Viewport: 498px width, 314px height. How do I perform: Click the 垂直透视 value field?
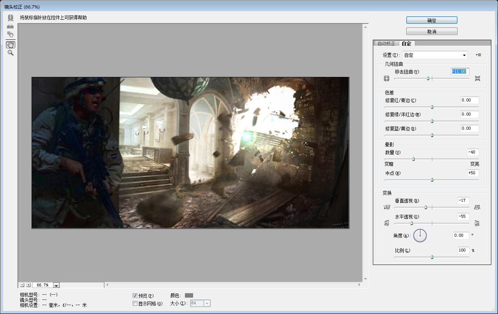tap(463, 201)
